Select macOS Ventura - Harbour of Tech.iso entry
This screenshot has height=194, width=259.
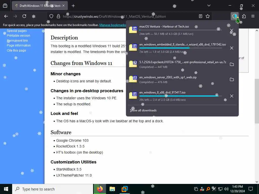point(178,30)
